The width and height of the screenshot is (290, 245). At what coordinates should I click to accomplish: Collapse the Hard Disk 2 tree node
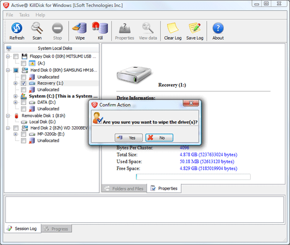[x=8, y=128]
